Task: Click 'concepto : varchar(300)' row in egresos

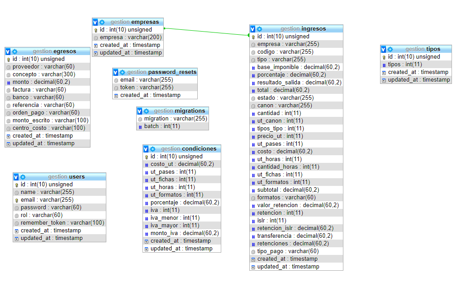Action: point(48,74)
